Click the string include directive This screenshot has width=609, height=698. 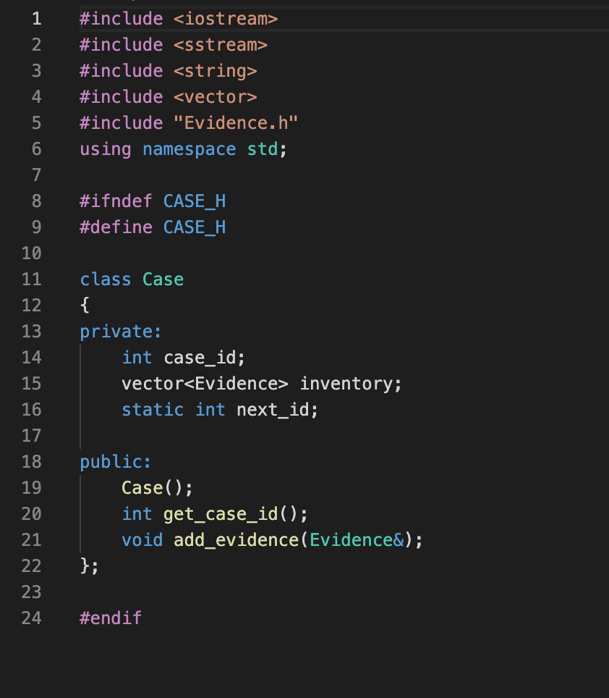point(168,71)
